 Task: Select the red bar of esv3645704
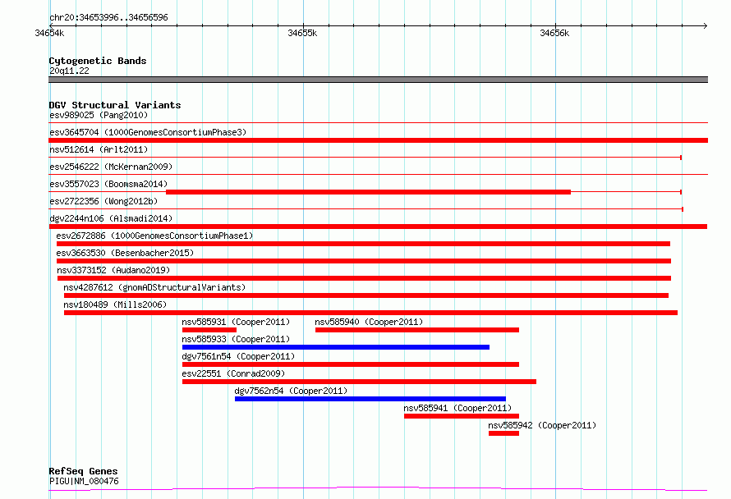[378, 140]
